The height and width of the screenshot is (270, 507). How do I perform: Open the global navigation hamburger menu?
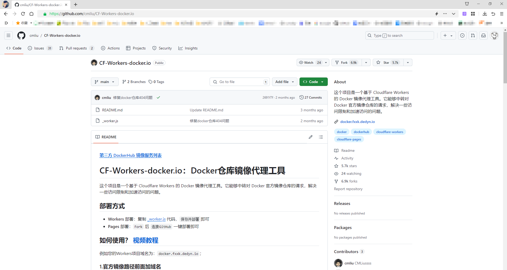point(8,35)
